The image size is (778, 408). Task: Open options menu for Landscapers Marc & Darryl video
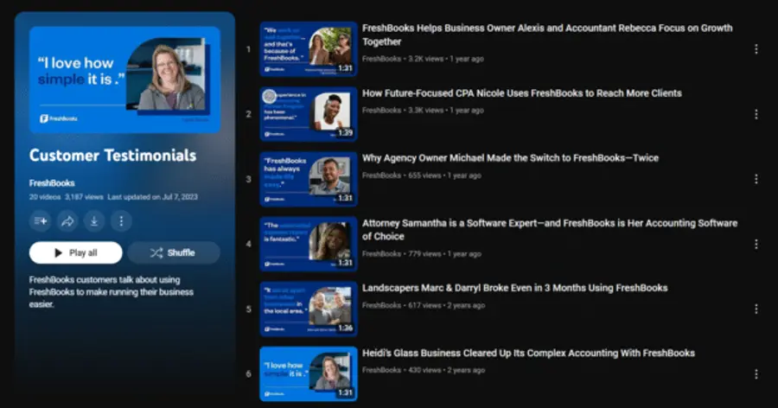(x=756, y=309)
